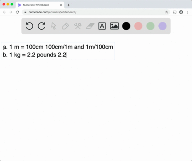192x161 pixels.
Task: Undo the last whiteboard action
Action: point(29,26)
